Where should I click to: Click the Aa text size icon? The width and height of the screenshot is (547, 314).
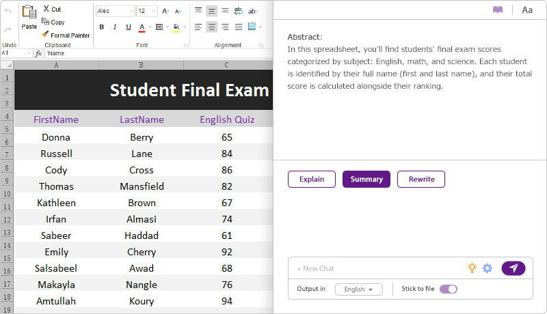pyautogui.click(x=527, y=10)
